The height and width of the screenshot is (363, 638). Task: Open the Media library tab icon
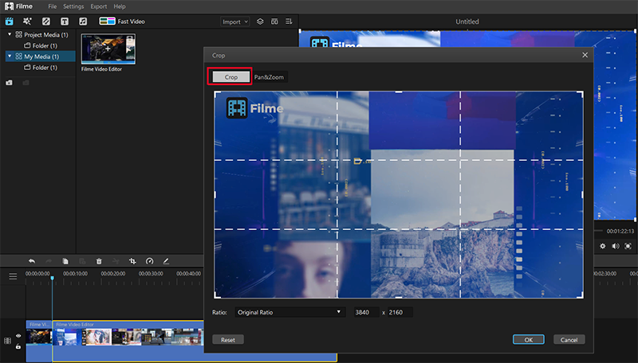coord(9,21)
